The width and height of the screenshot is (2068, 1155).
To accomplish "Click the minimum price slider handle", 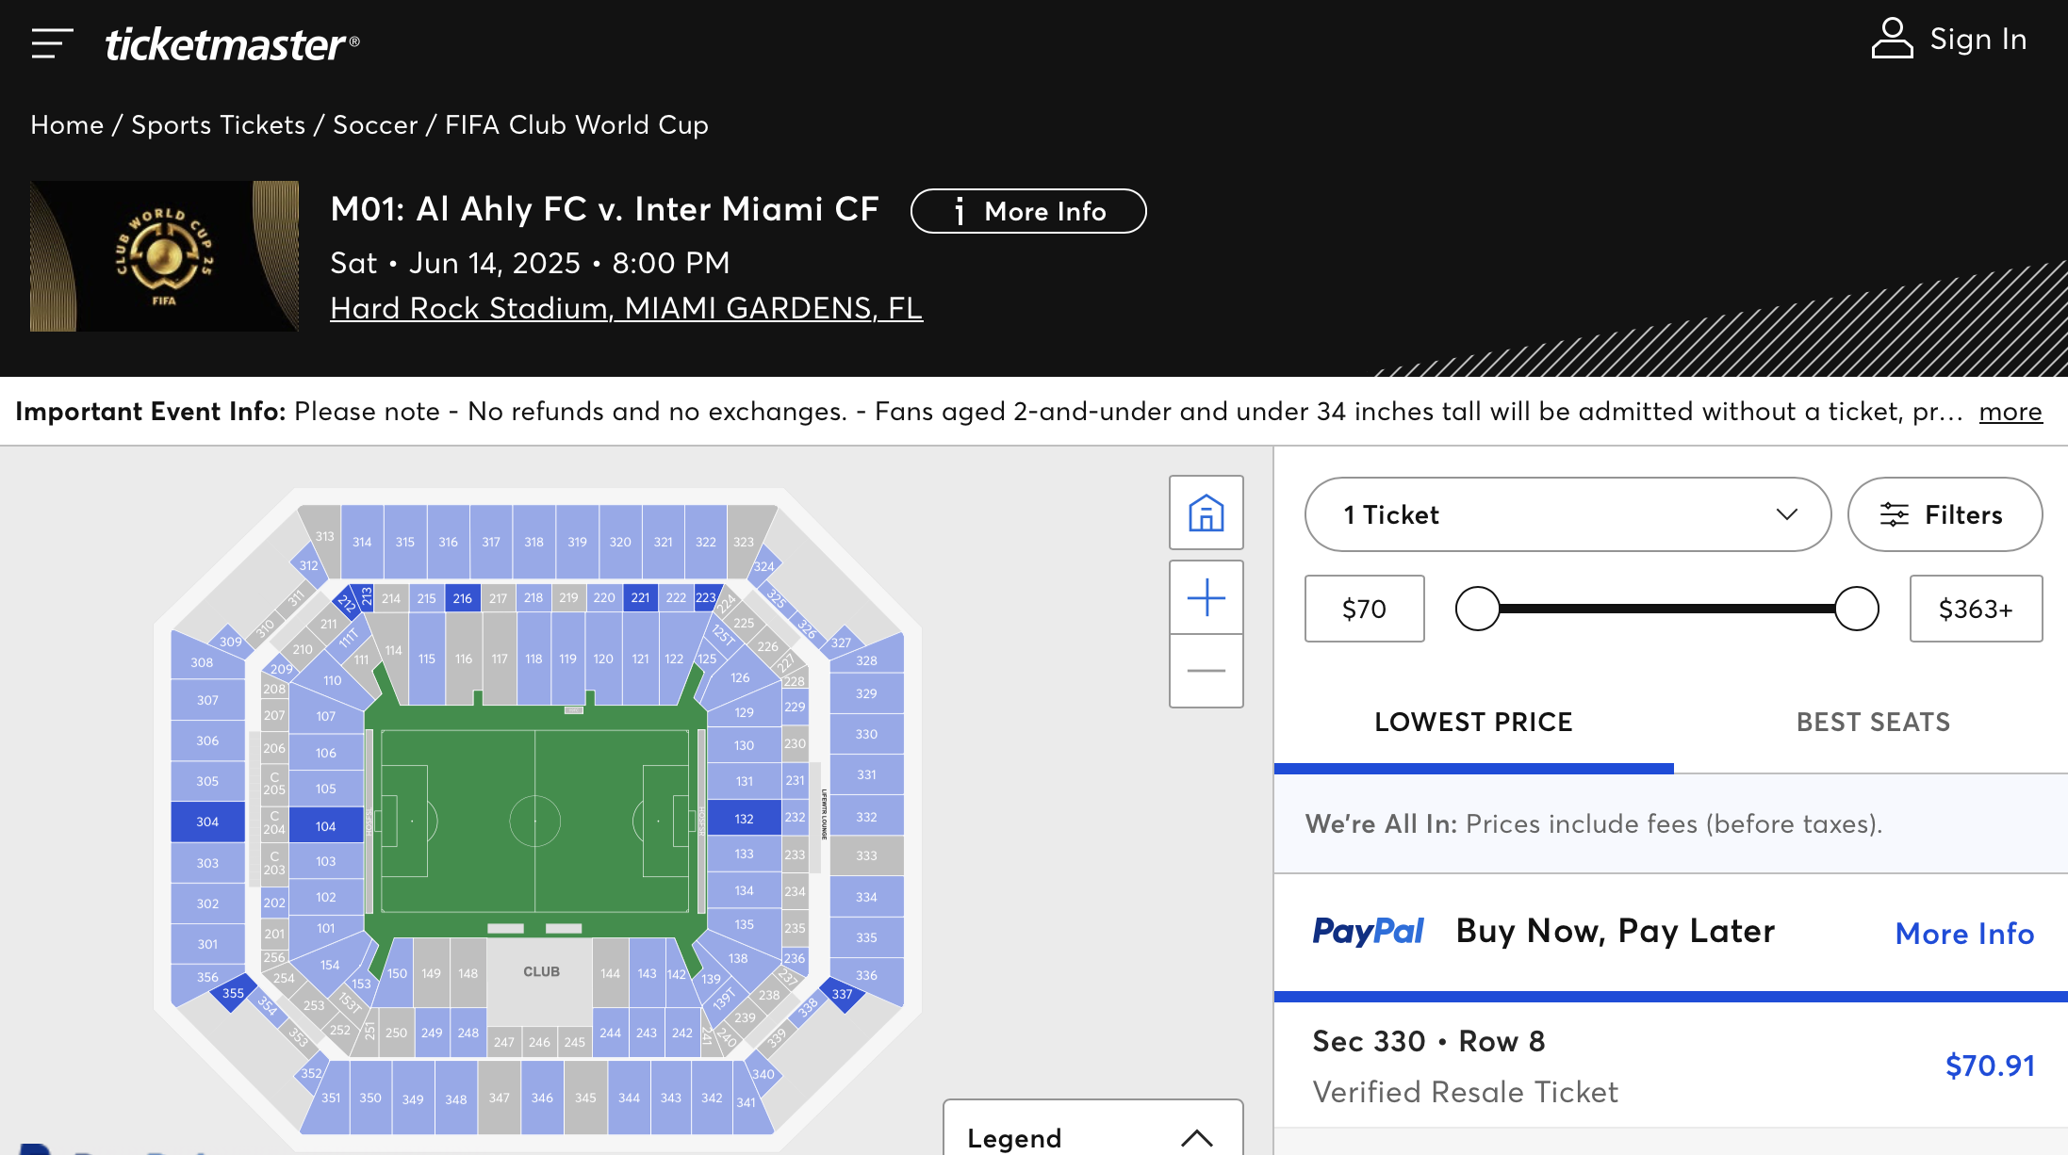I will [x=1477, y=609].
